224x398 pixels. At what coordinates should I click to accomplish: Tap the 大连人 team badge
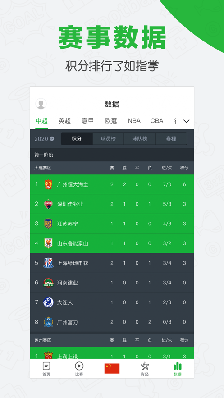(48, 302)
